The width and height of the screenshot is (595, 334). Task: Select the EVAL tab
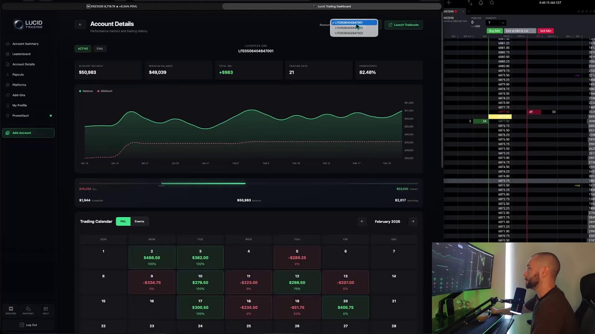100,49
